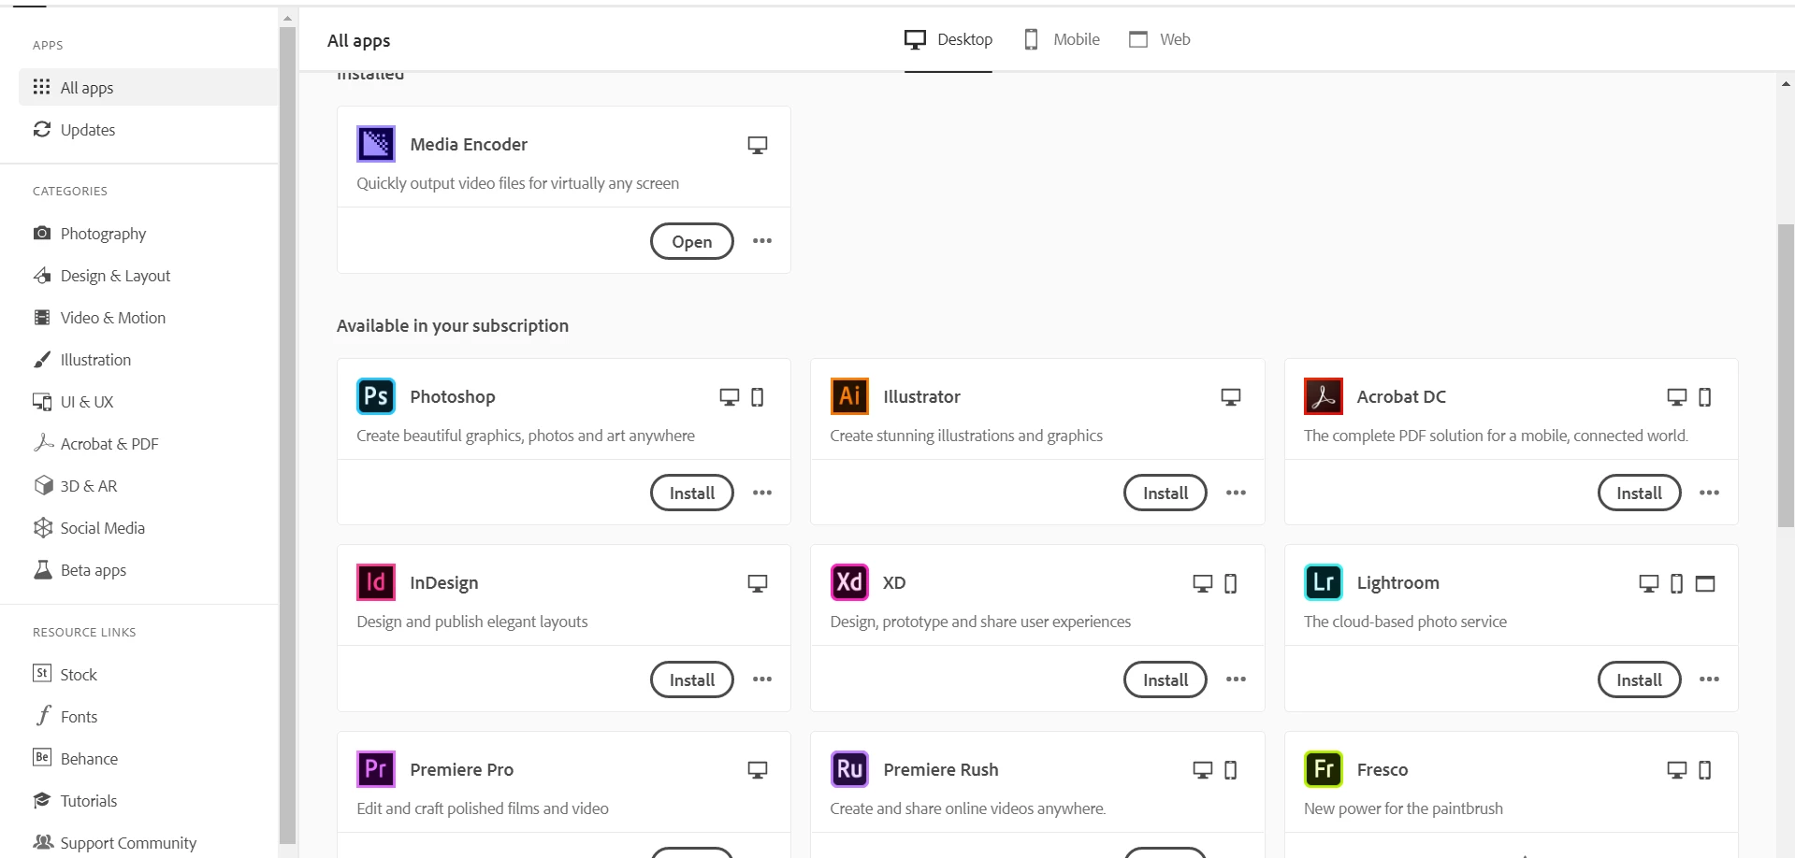The width and height of the screenshot is (1795, 858).
Task: Click "Available in your subscription" heading
Action: [x=453, y=325]
